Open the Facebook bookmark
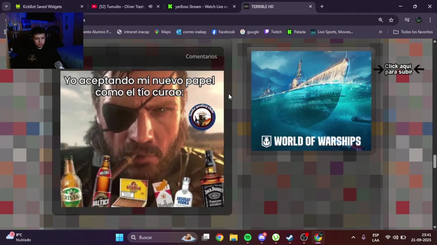The width and height of the screenshot is (437, 245). tap(223, 32)
